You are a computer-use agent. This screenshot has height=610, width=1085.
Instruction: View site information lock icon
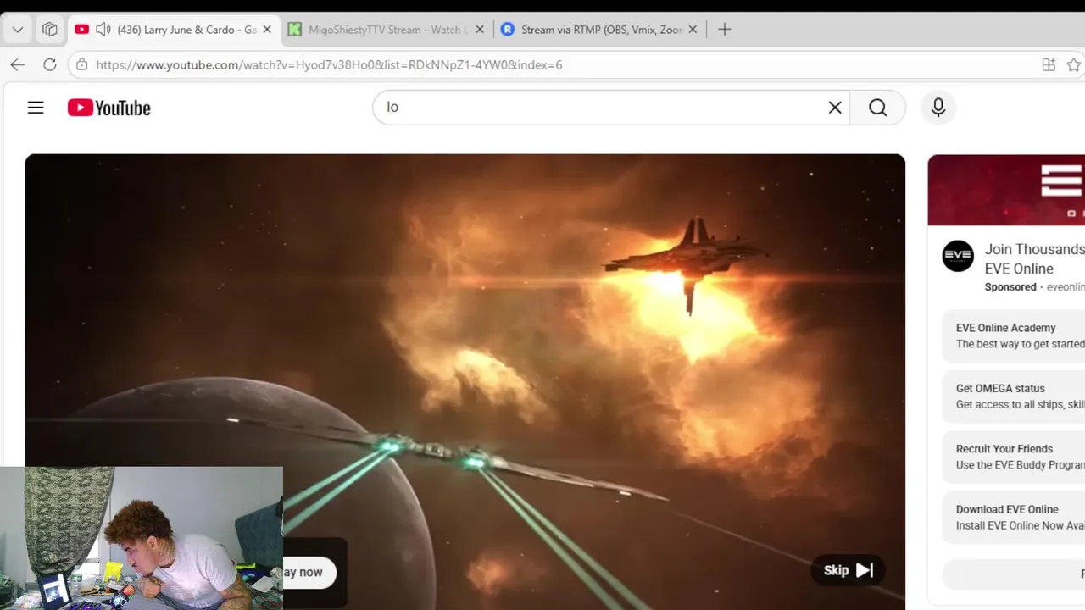coord(81,64)
